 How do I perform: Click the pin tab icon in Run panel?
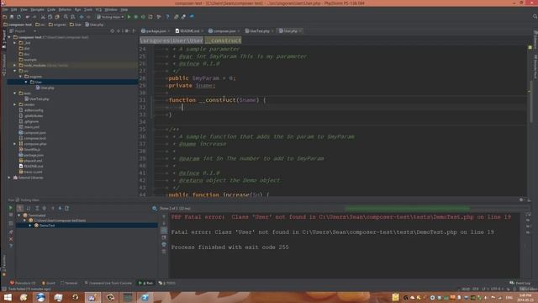11,232
